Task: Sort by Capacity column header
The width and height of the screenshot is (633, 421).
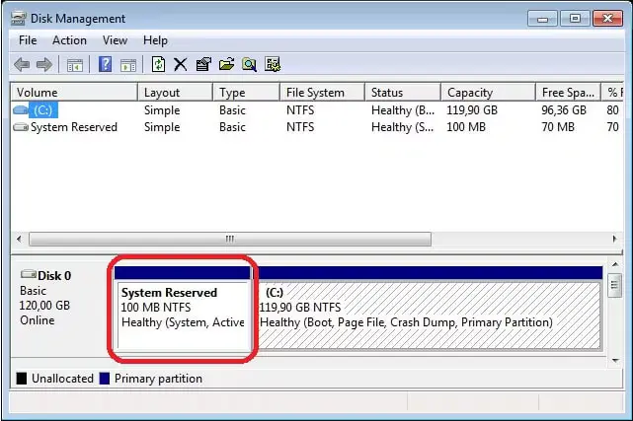Action: 488,93
